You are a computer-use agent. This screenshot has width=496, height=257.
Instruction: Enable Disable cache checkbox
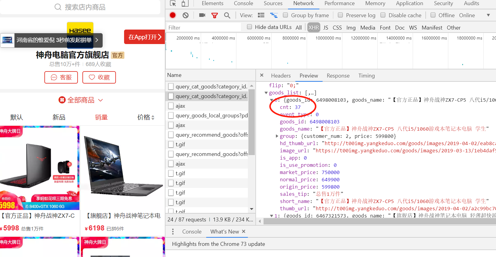pyautogui.click(x=383, y=15)
